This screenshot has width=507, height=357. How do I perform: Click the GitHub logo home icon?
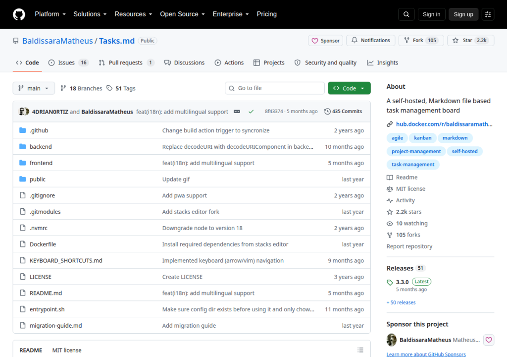point(19,14)
